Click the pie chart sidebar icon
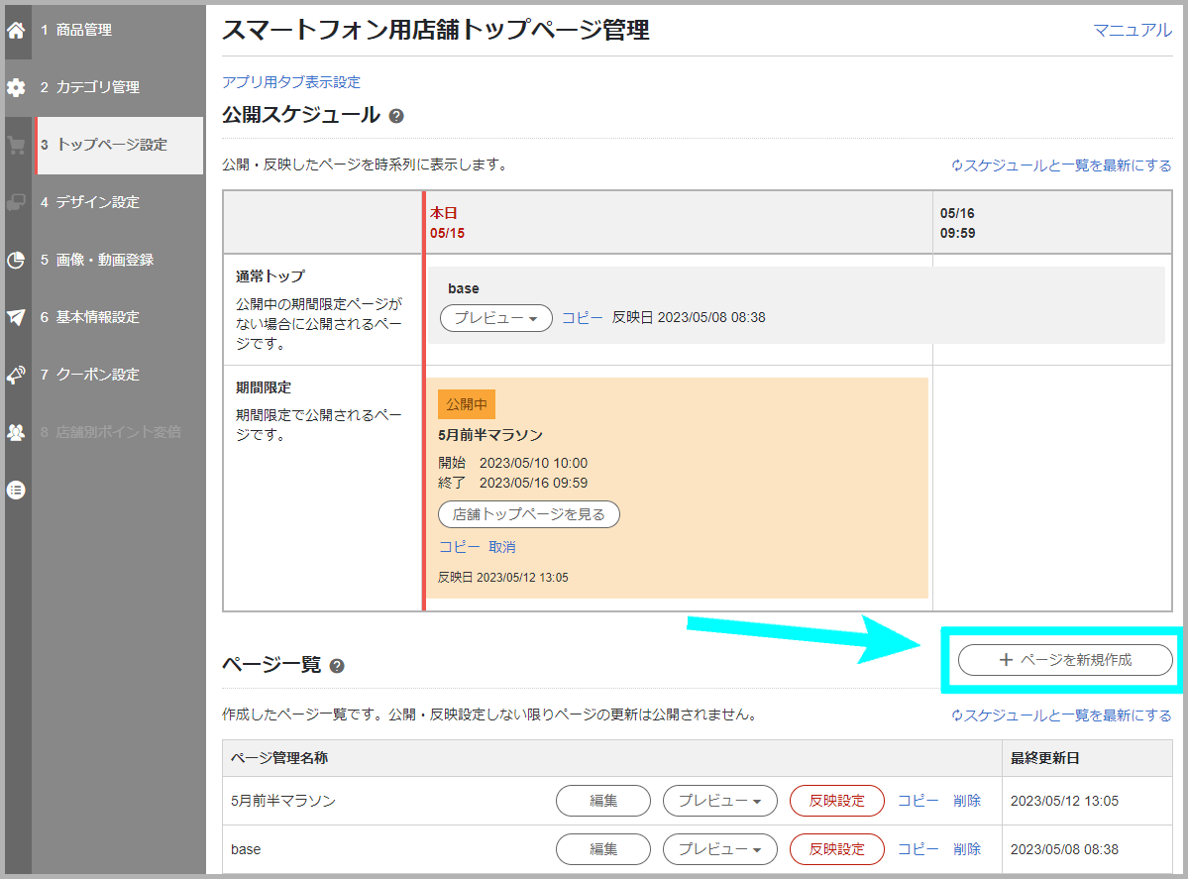The height and width of the screenshot is (879, 1188). tap(16, 260)
